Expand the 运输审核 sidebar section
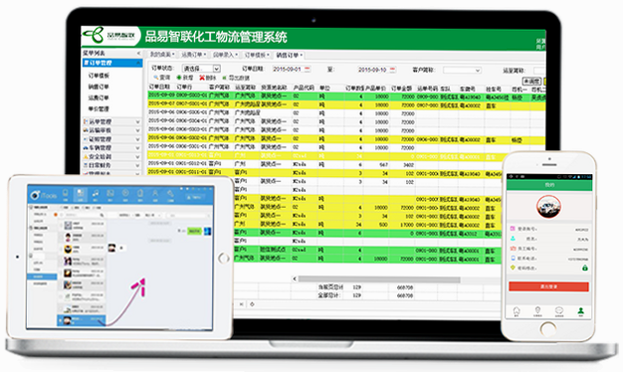 (138, 130)
